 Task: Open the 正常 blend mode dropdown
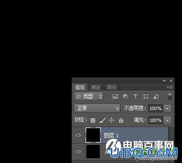click(97, 108)
